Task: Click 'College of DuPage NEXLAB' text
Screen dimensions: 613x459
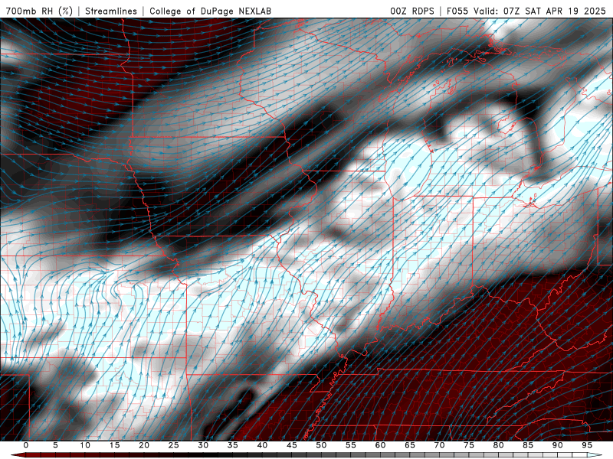Action: pyautogui.click(x=210, y=11)
